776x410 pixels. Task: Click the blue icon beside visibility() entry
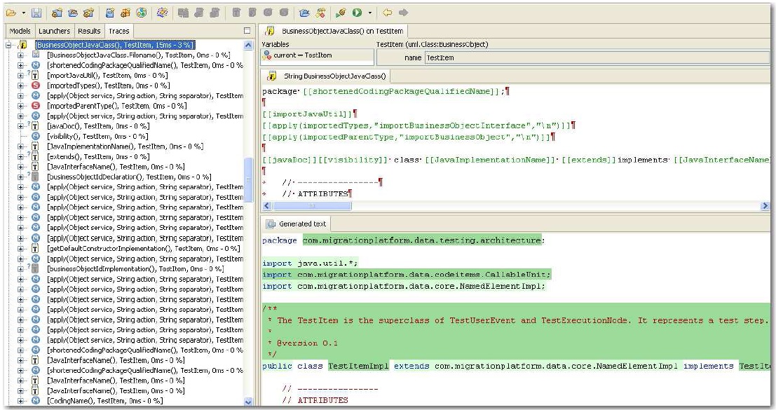[x=35, y=136]
